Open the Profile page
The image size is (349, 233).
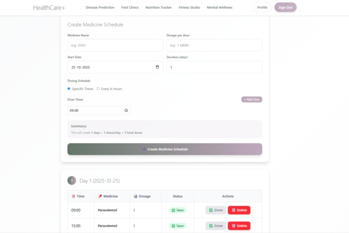tap(262, 7)
